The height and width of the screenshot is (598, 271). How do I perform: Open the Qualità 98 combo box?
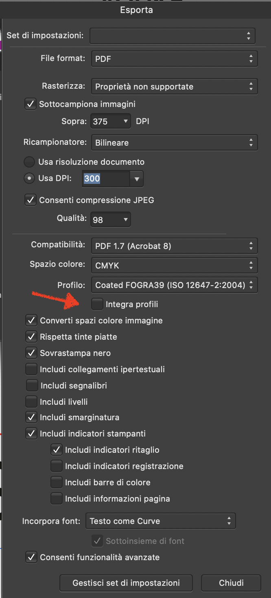coord(111,220)
